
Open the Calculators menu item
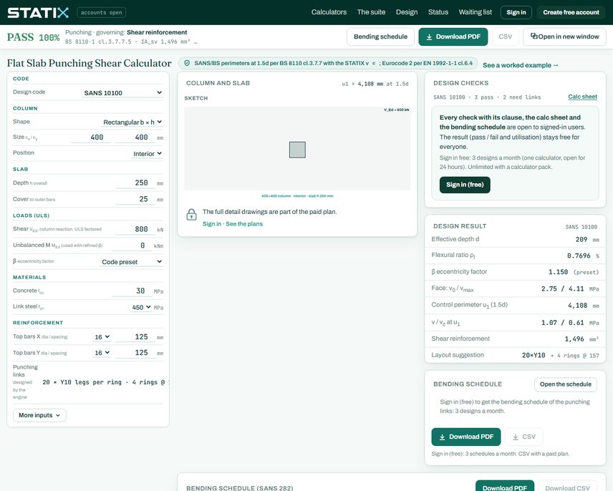pyautogui.click(x=329, y=12)
